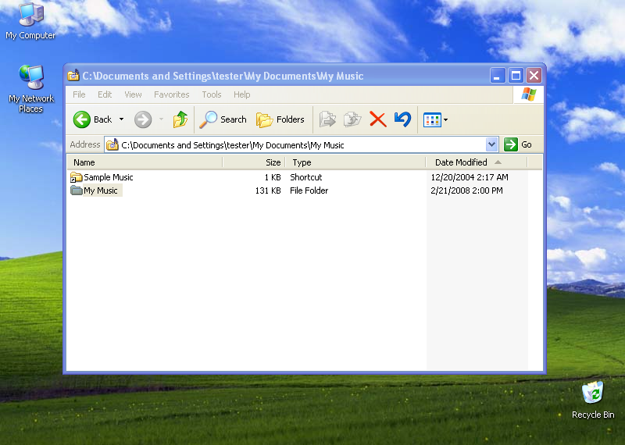Viewport: 625px width, 445px height.
Task: Click the Copy To toolbar icon
Action: click(352, 119)
